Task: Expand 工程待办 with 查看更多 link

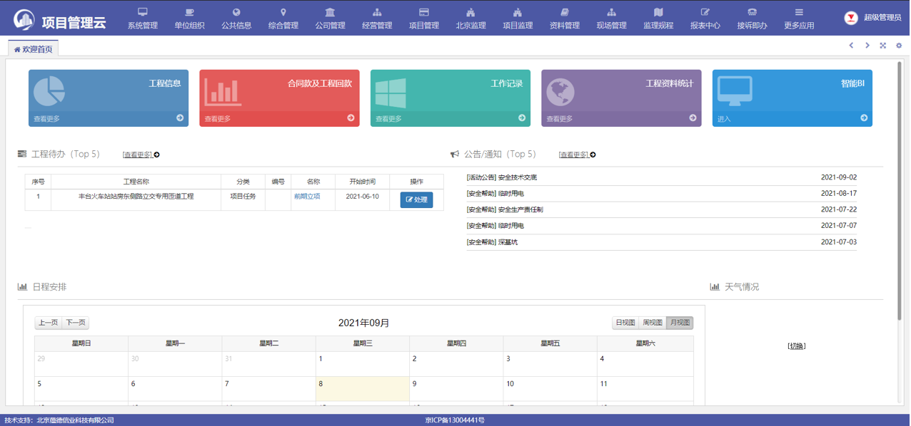Action: click(138, 155)
